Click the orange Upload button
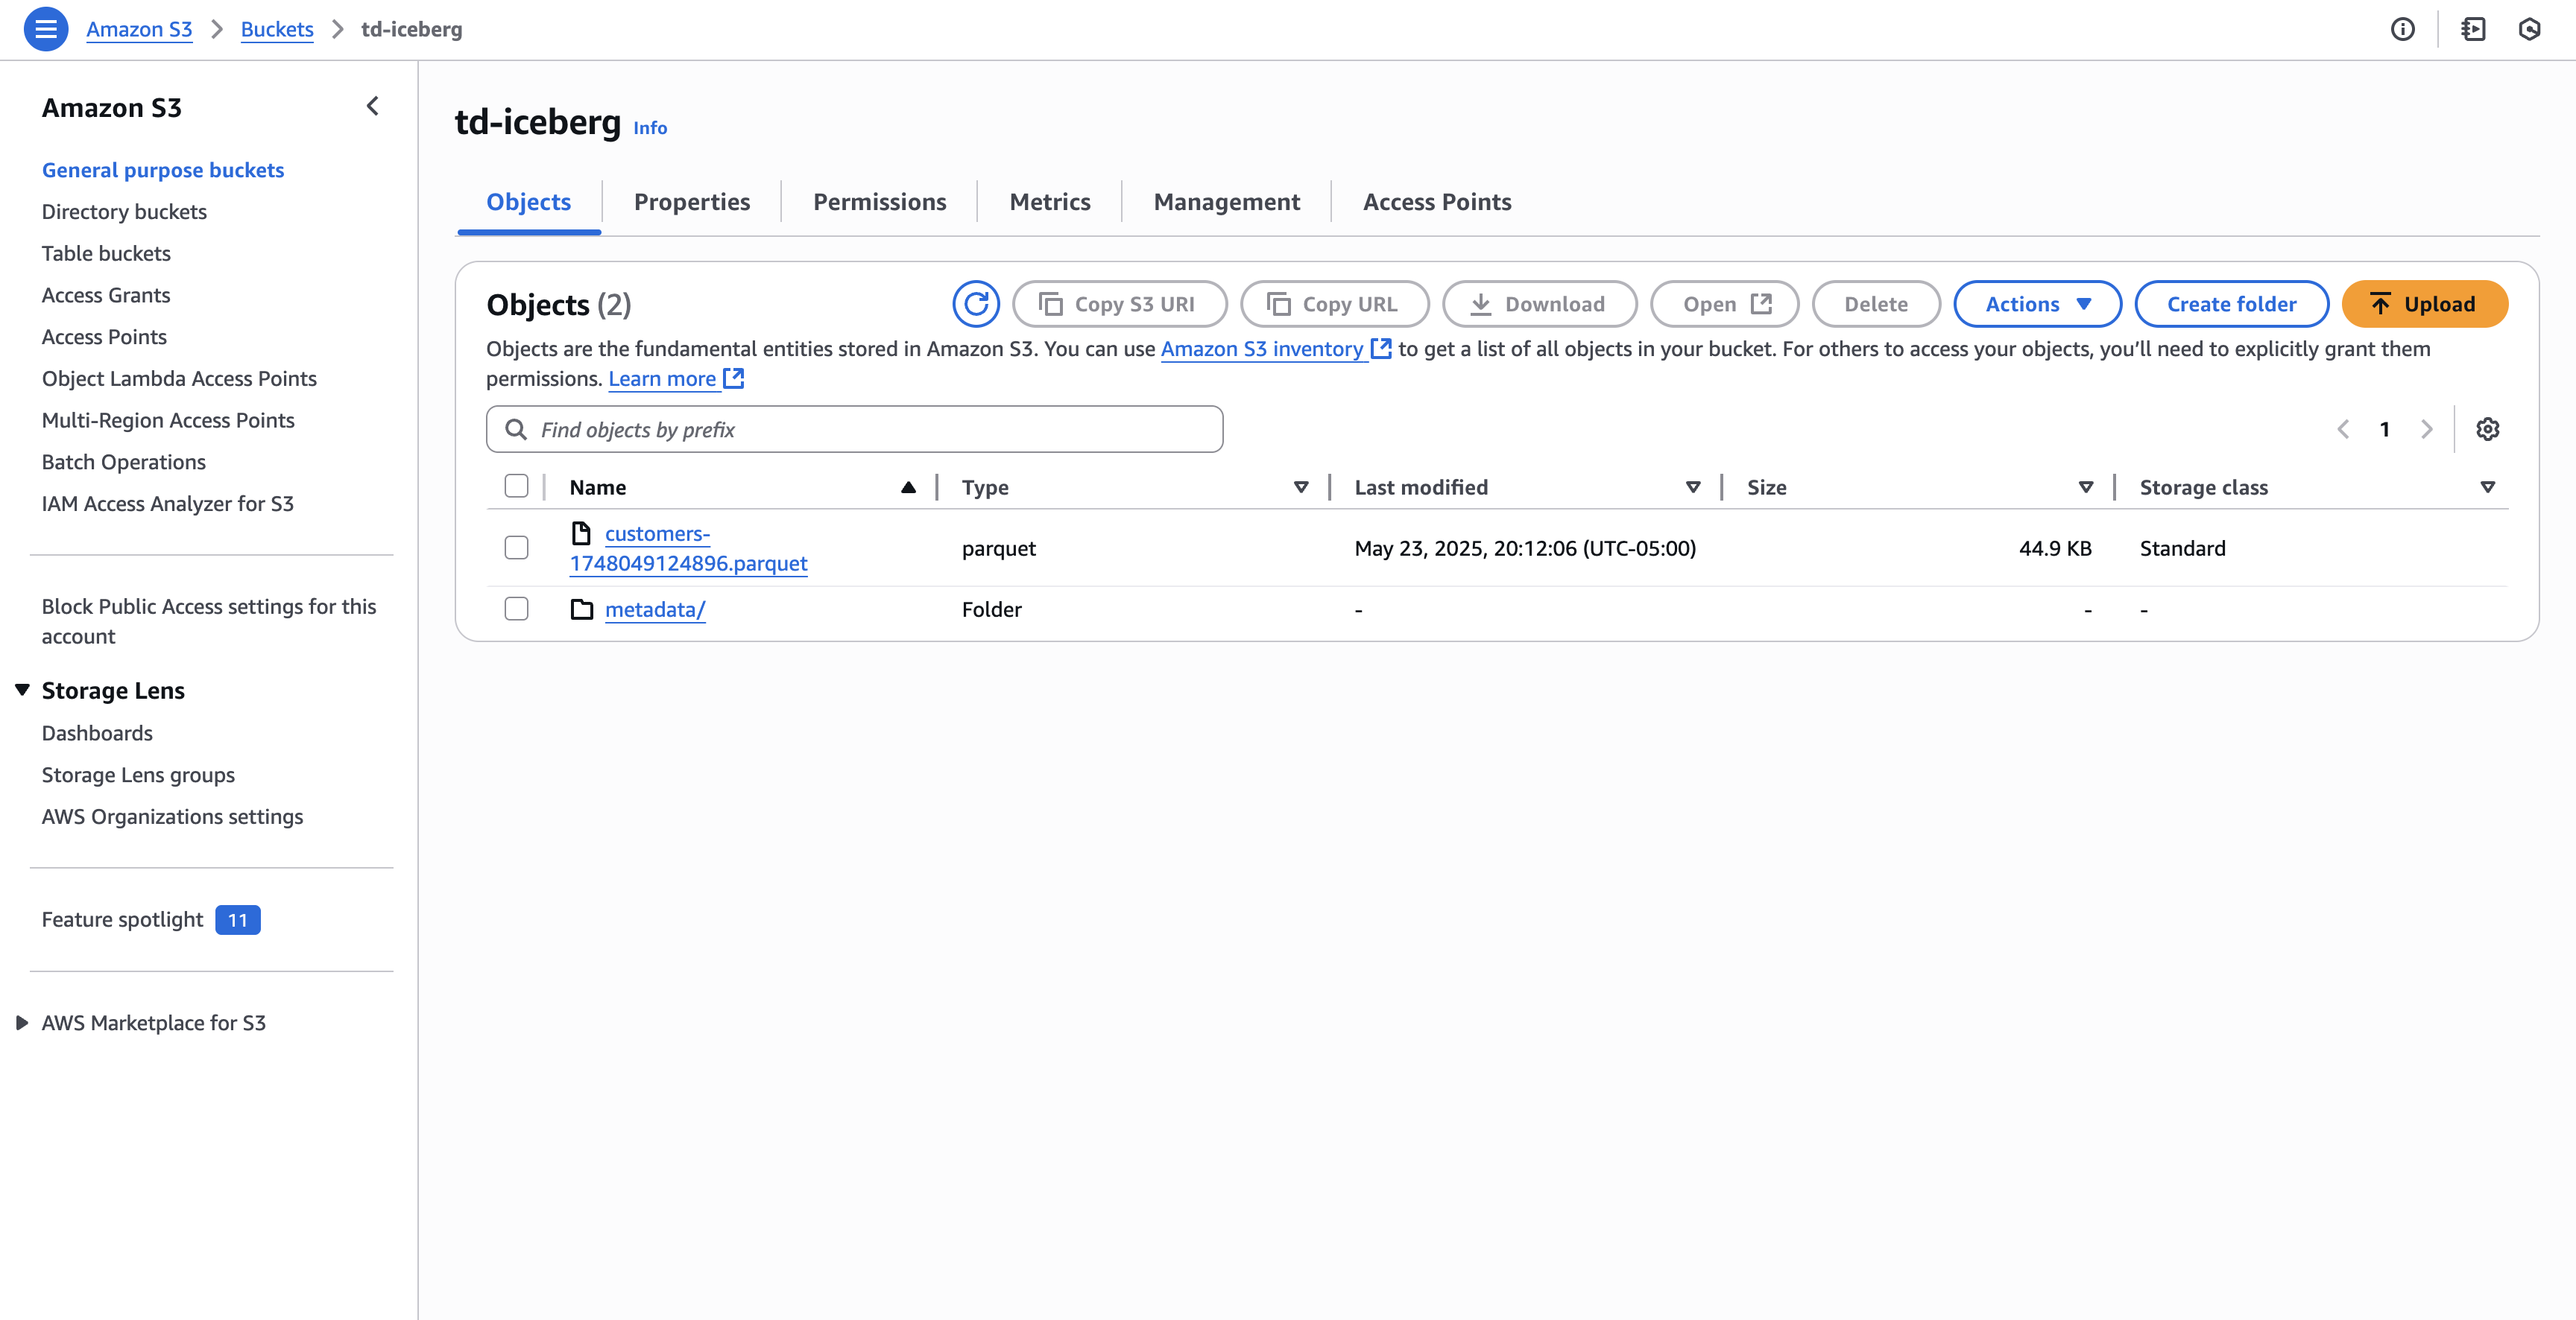The image size is (2576, 1320). (x=2424, y=304)
